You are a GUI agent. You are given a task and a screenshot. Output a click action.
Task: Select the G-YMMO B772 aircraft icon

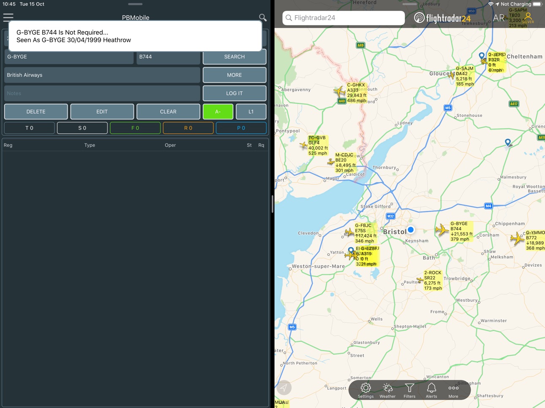[517, 238]
